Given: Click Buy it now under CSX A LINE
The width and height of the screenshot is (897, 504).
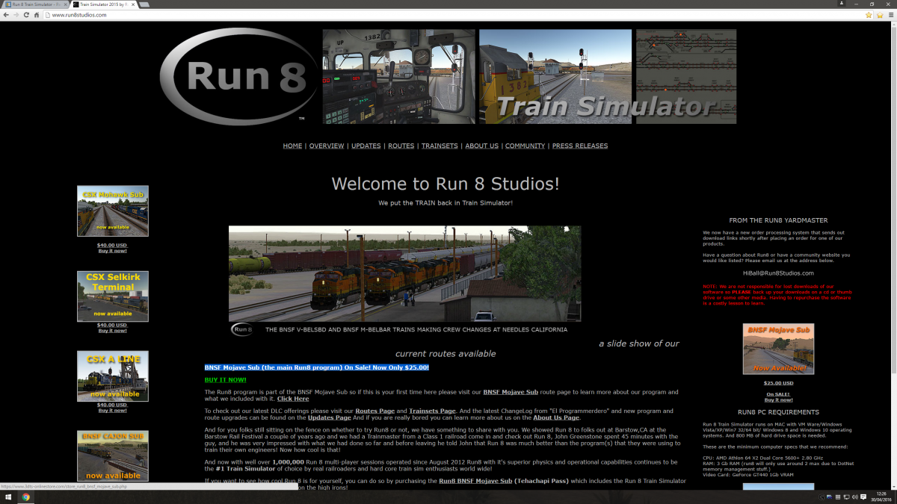Looking at the screenshot, I should pos(113,411).
